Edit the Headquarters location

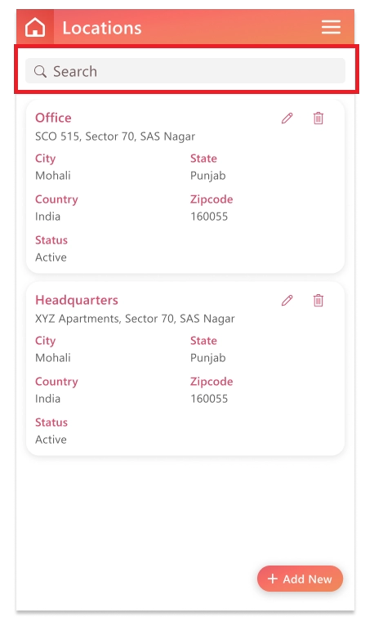tap(287, 300)
